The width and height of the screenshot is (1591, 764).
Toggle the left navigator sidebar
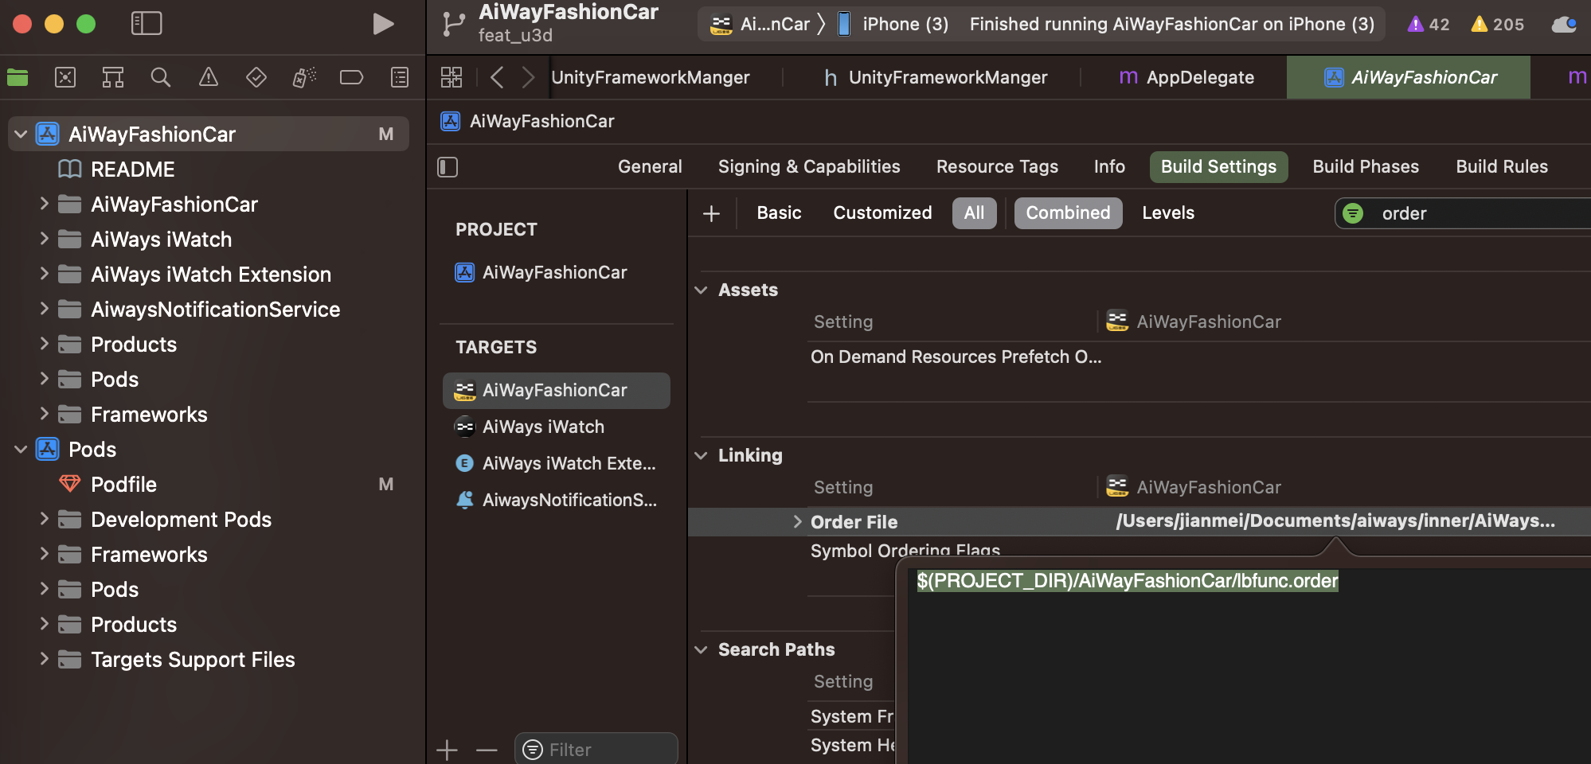click(147, 24)
